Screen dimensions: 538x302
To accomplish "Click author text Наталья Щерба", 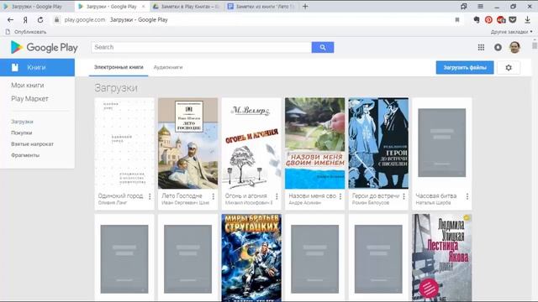I will 434,203.
